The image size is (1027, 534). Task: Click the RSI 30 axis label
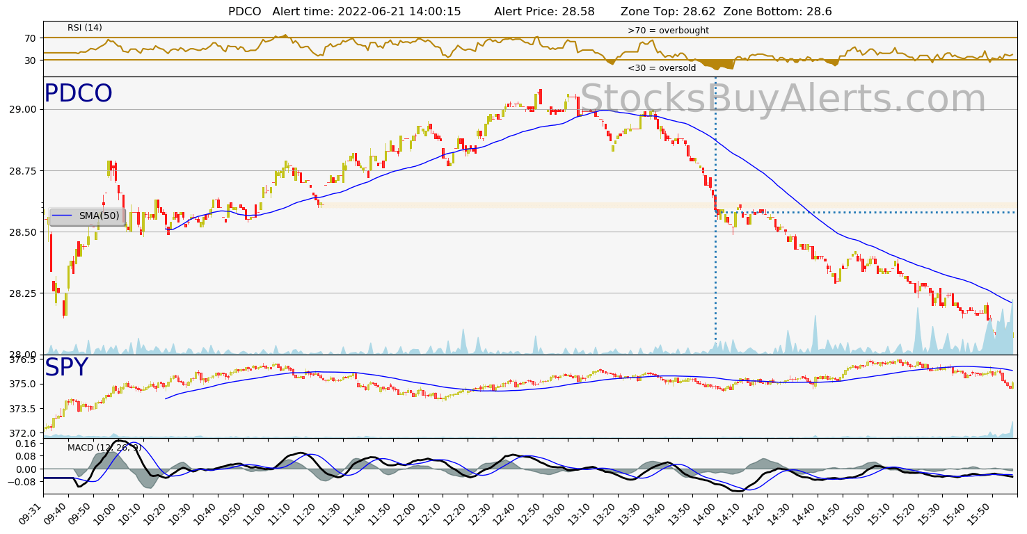click(x=32, y=60)
